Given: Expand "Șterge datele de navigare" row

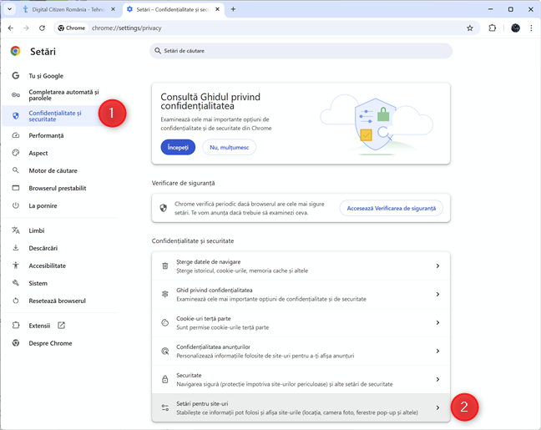Looking at the screenshot, I should (301, 266).
